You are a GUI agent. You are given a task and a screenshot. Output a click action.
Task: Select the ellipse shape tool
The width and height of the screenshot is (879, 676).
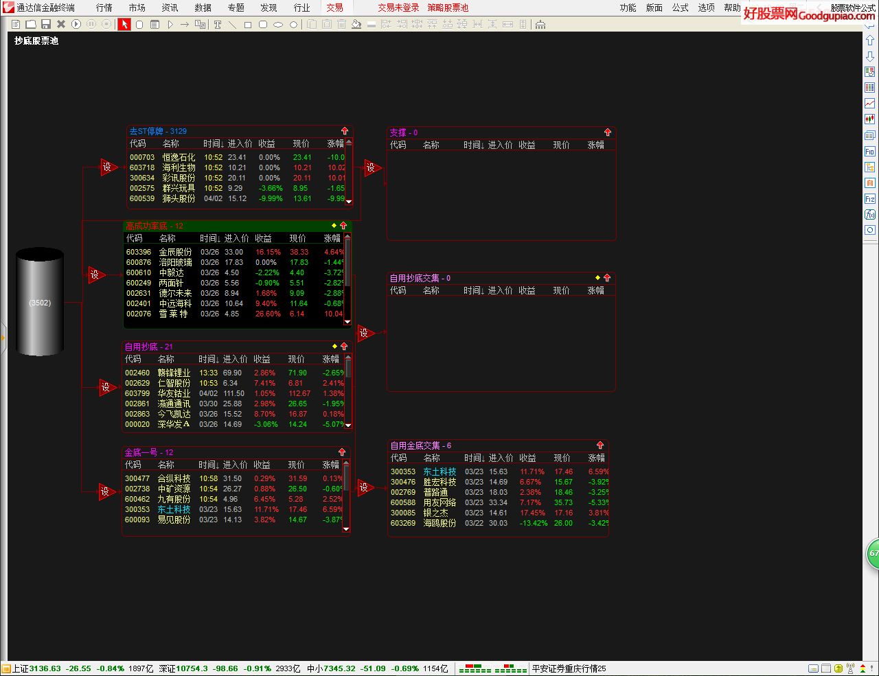pyautogui.click(x=278, y=24)
